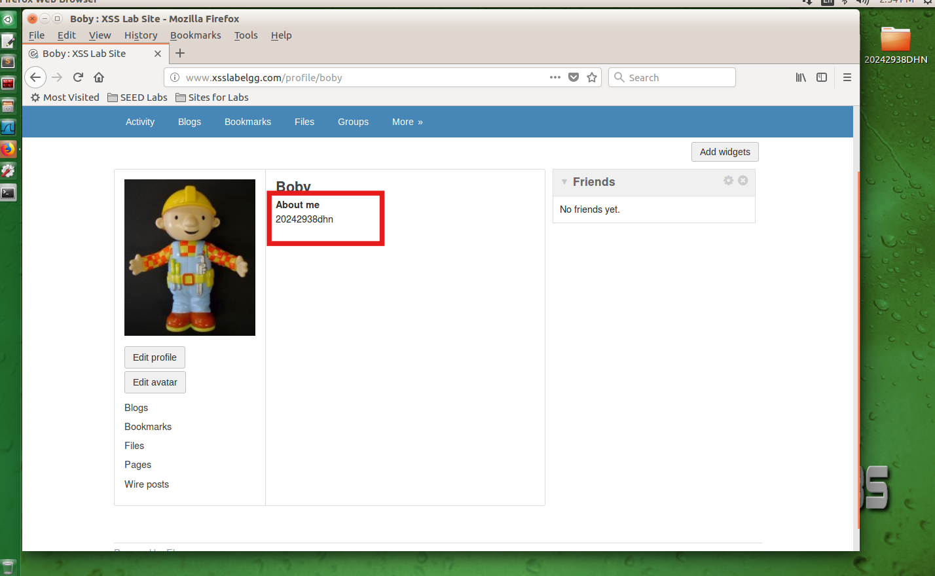Open system settings tools dock icon
The height and width of the screenshot is (576, 935).
[8, 171]
